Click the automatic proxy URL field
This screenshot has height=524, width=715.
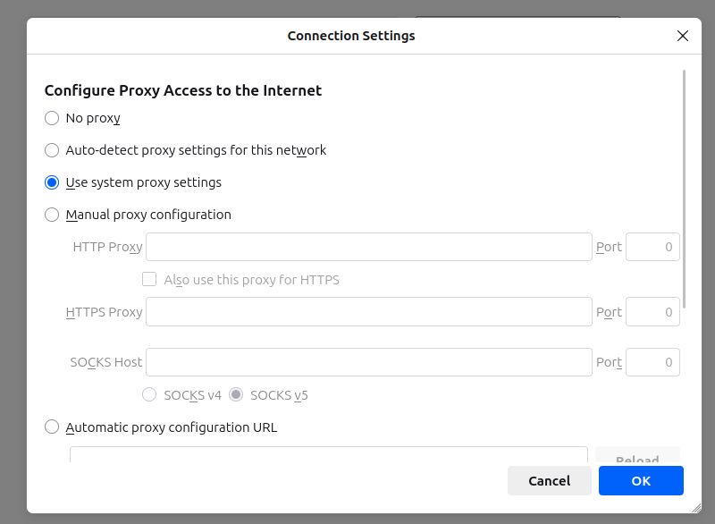328,456
